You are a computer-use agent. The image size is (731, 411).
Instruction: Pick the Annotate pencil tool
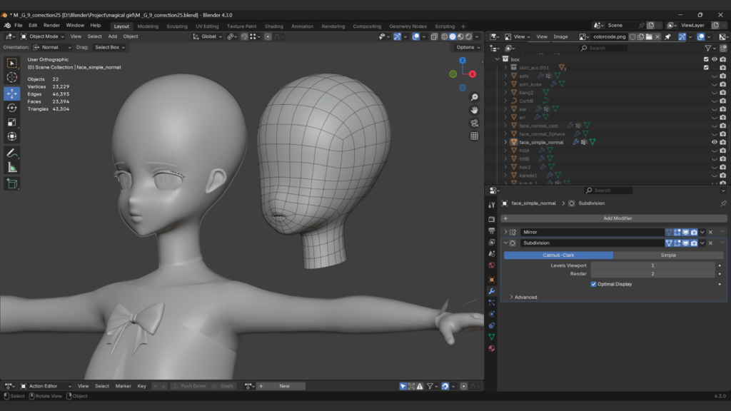tap(12, 153)
